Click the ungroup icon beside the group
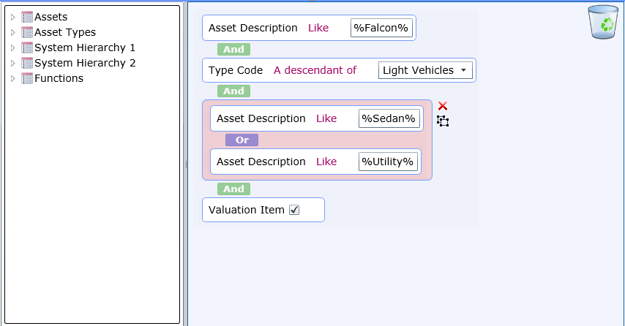 point(443,121)
